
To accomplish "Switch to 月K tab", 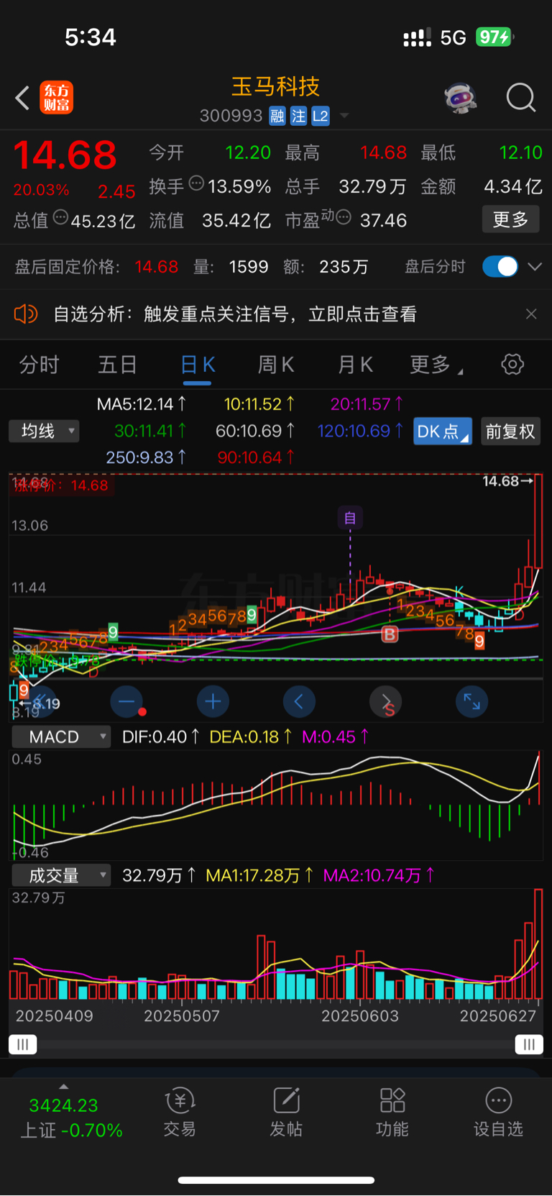I will (x=355, y=365).
